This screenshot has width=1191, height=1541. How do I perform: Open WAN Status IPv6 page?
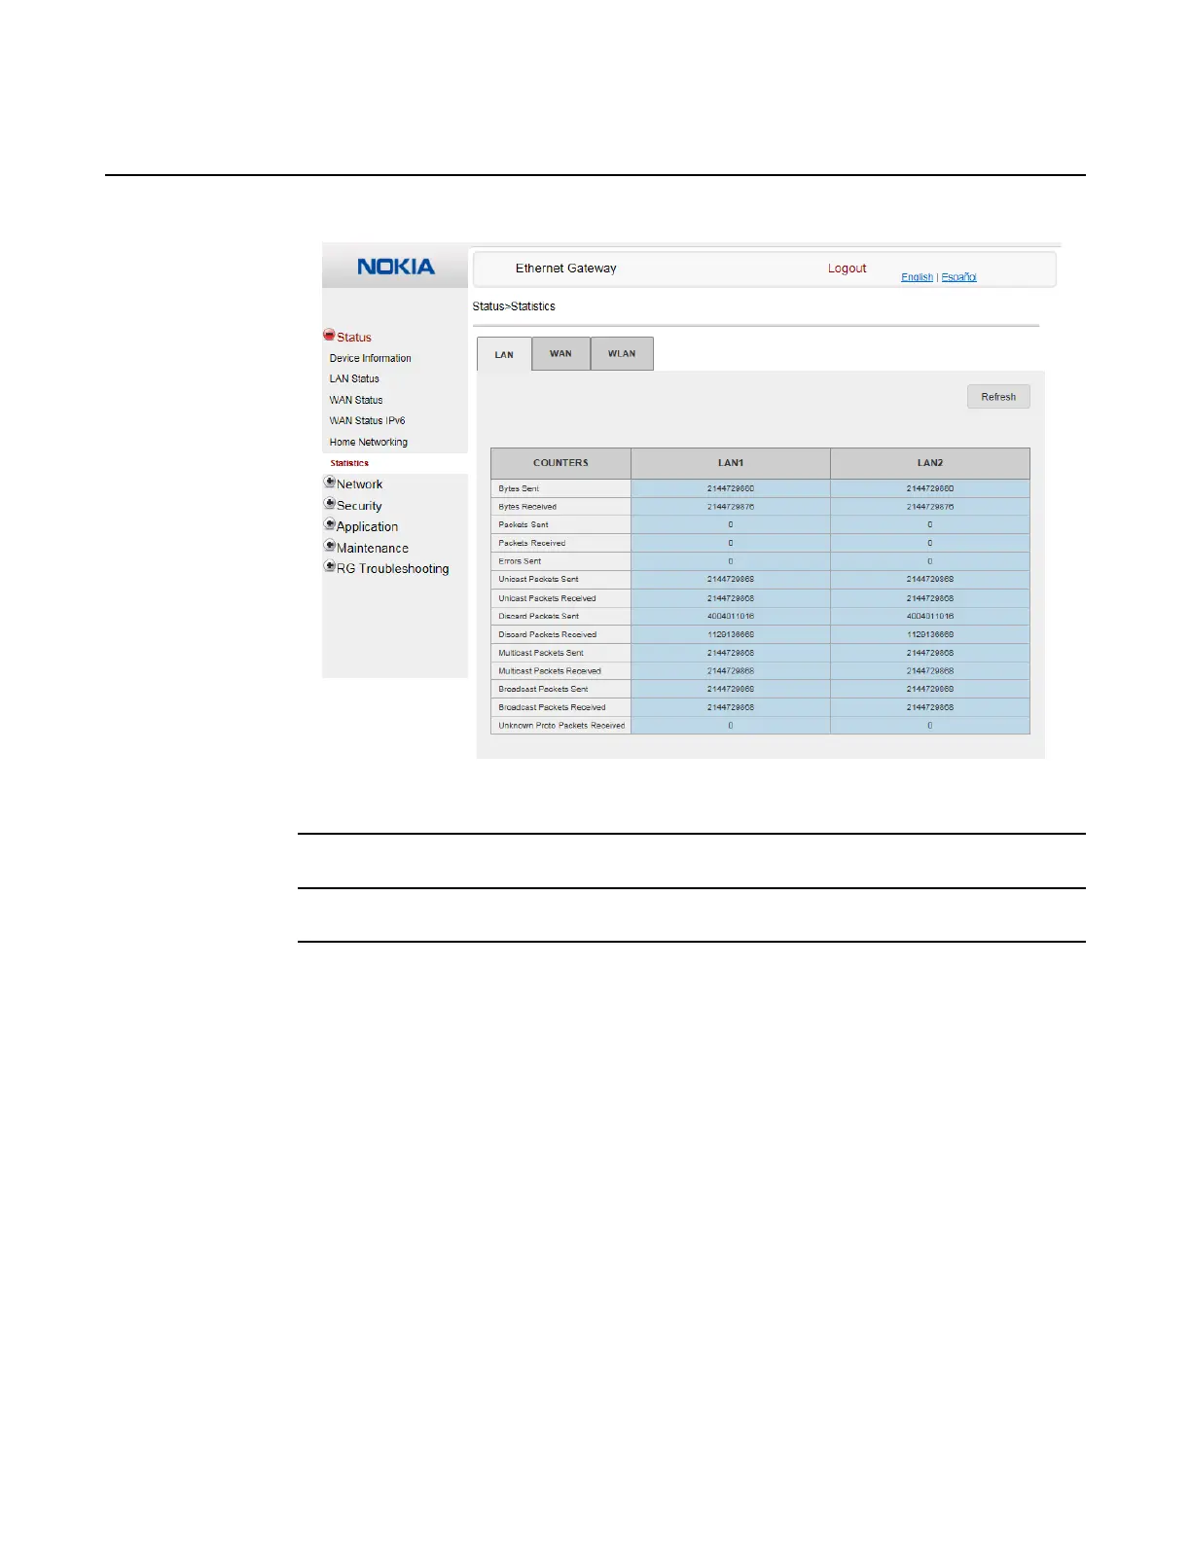coord(367,420)
